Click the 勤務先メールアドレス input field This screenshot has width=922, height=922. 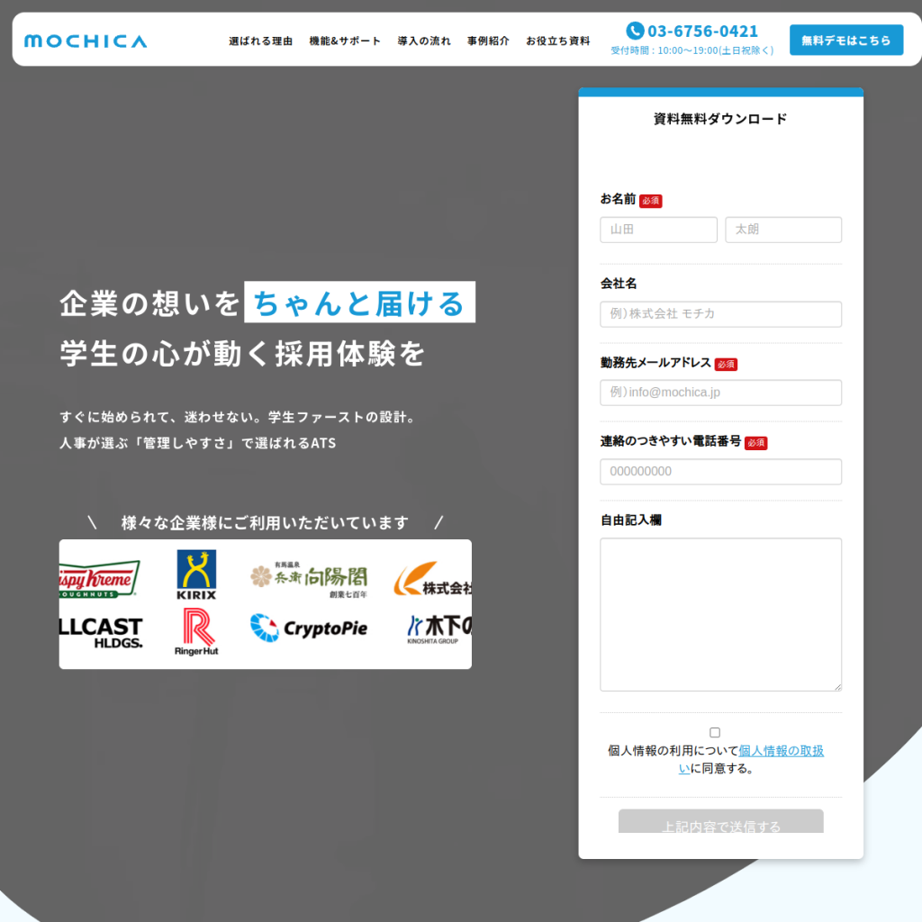[x=721, y=393]
